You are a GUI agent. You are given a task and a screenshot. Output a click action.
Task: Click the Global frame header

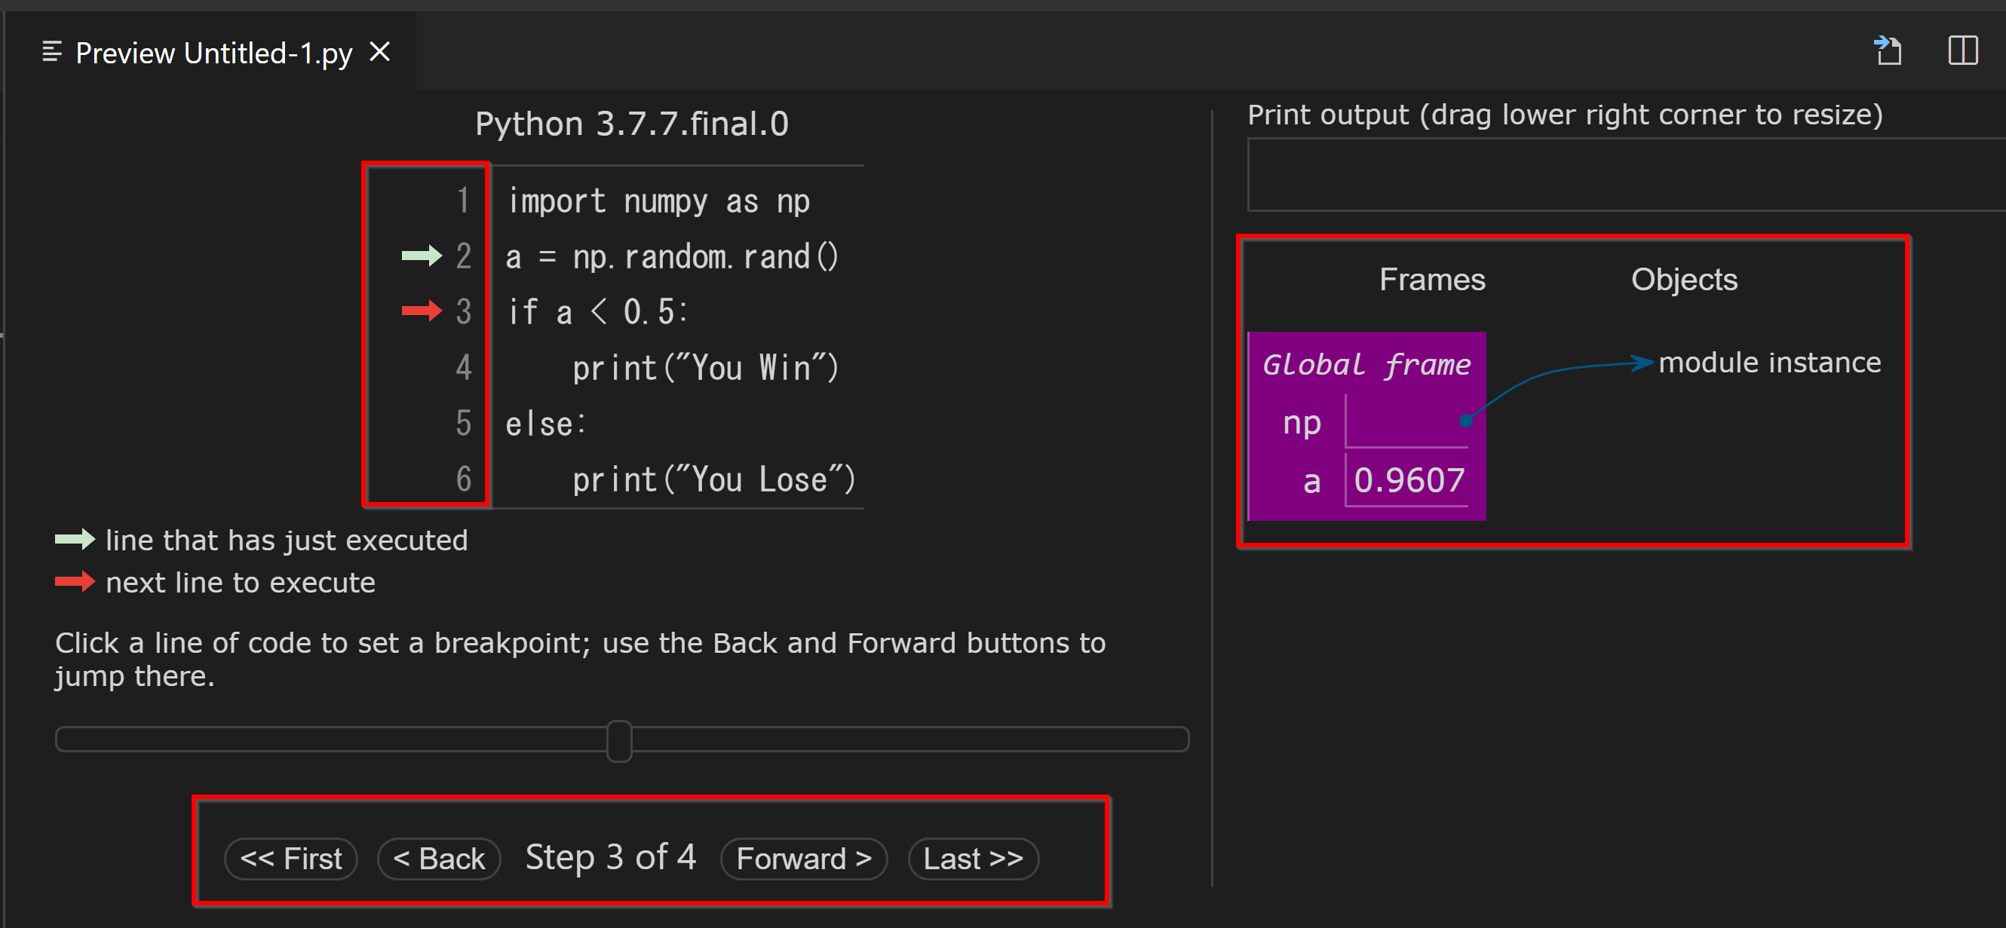pos(1366,364)
